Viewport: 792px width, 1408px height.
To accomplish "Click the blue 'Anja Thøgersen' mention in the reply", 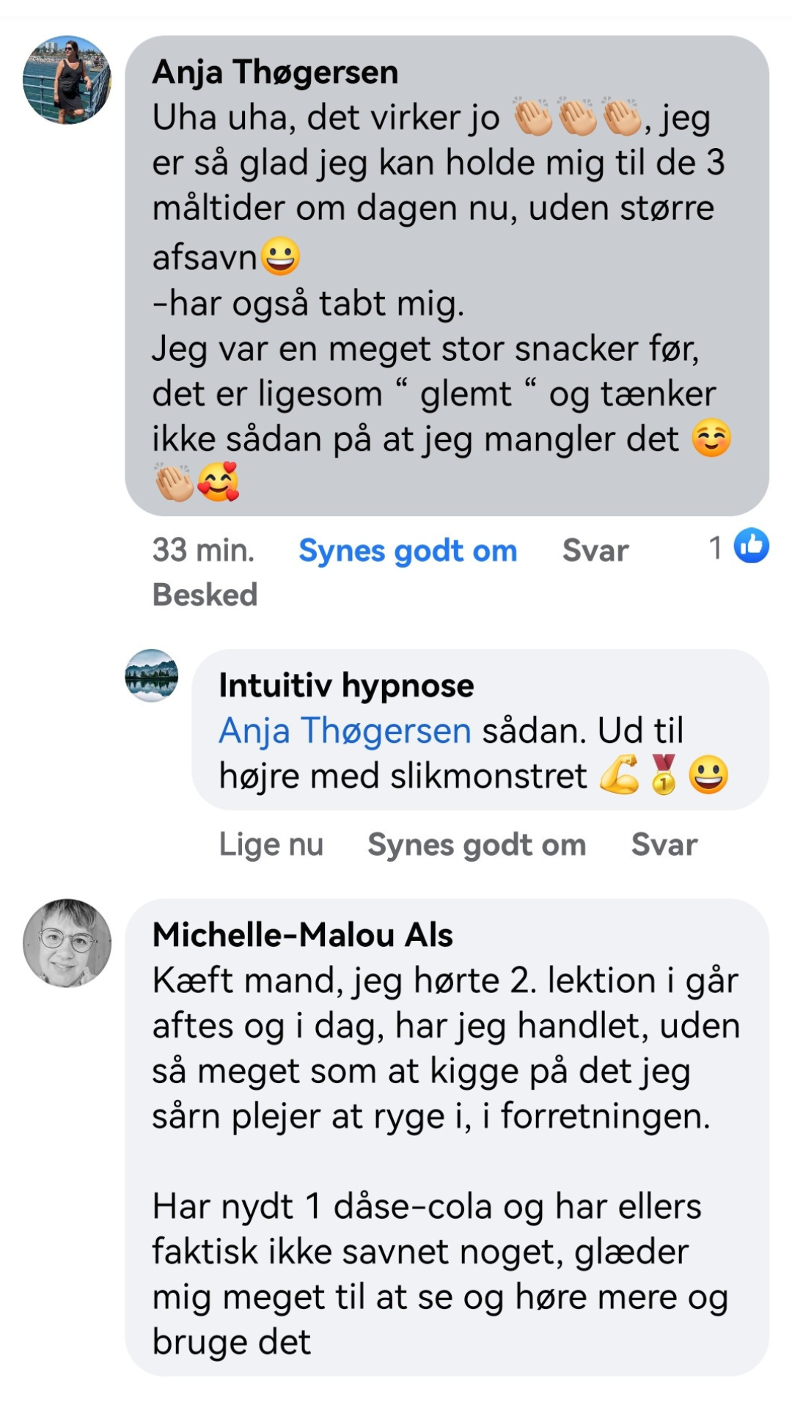I will [345, 730].
